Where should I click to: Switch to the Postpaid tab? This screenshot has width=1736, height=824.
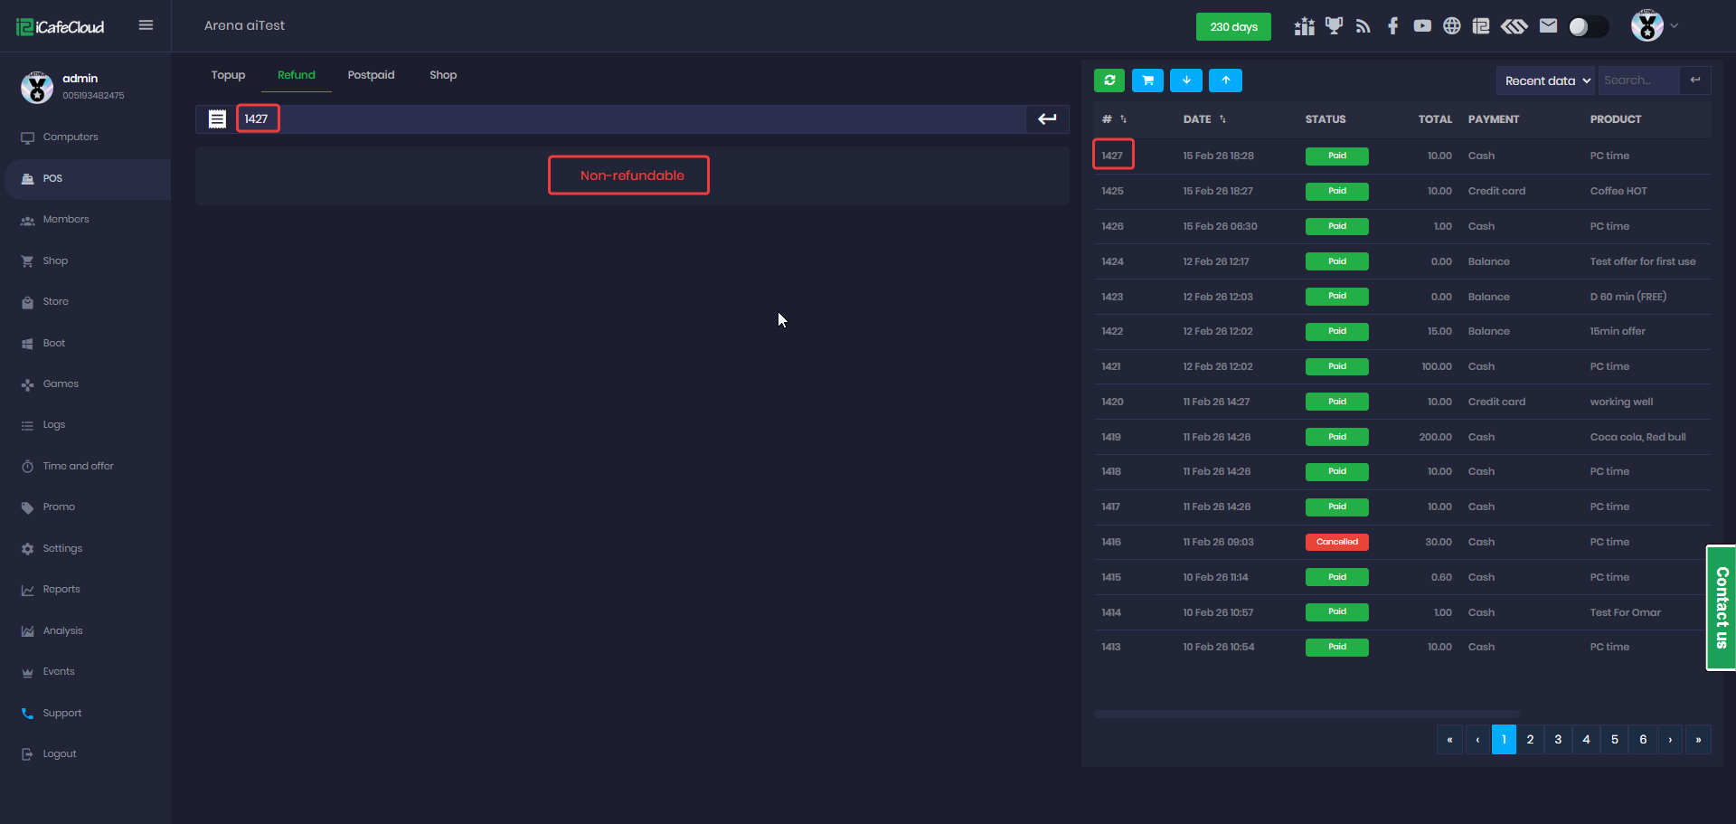[x=371, y=75]
